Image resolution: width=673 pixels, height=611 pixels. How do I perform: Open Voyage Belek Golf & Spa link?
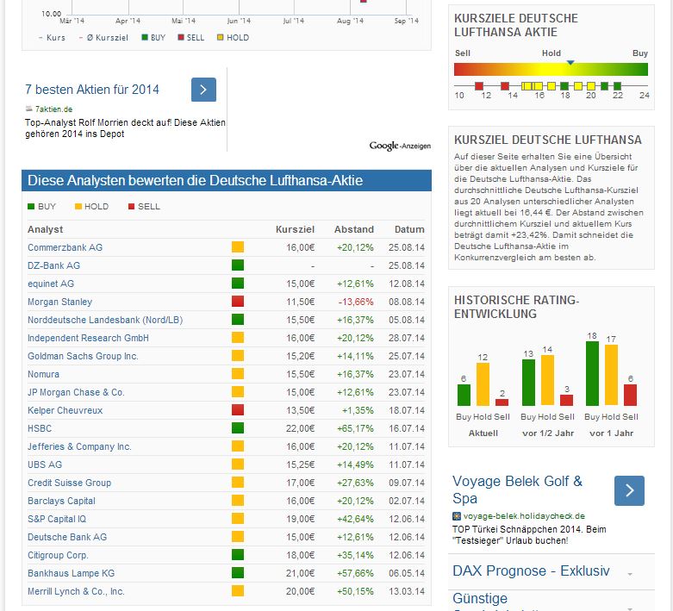[x=517, y=489]
